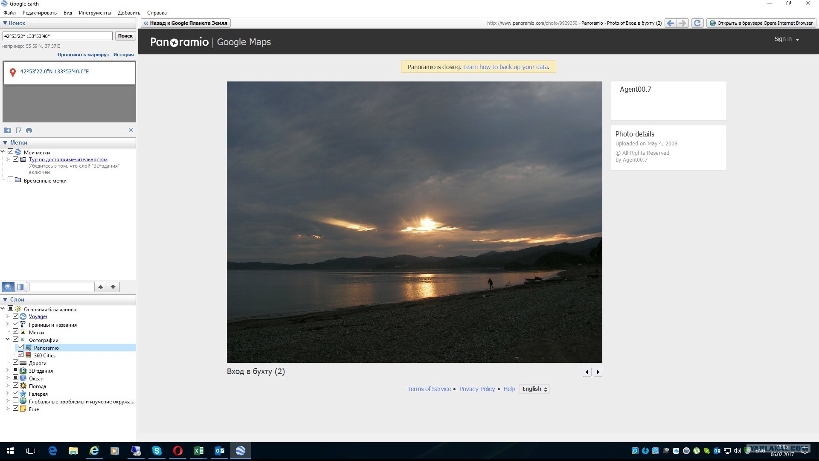Copy search results to clipboard icon
Screen dimensions: 819x461
click(18, 130)
